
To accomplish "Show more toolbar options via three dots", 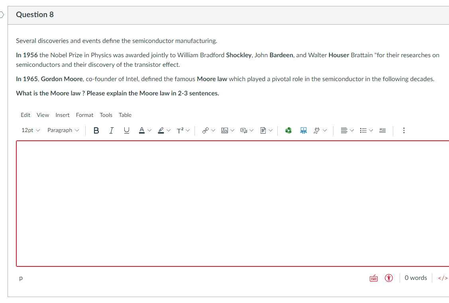I will point(404,130).
